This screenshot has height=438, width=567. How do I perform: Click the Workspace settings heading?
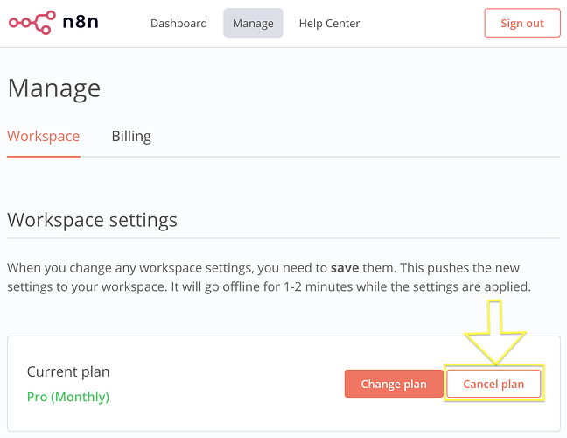pyautogui.click(x=92, y=220)
